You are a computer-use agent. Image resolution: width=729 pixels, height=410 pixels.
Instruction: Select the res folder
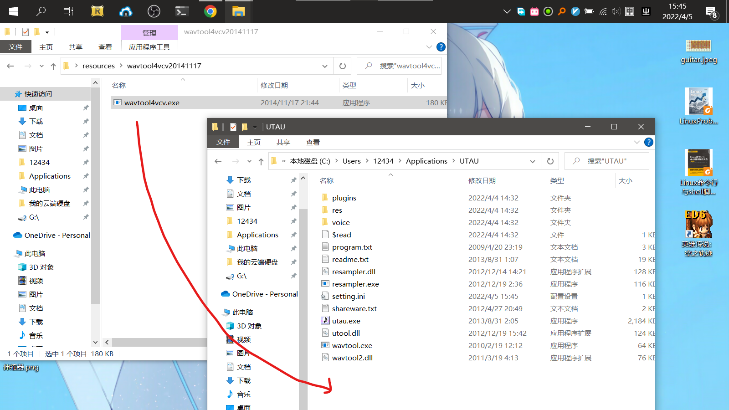pos(337,210)
